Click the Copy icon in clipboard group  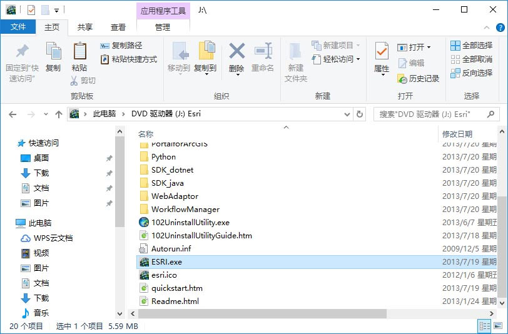pos(53,51)
